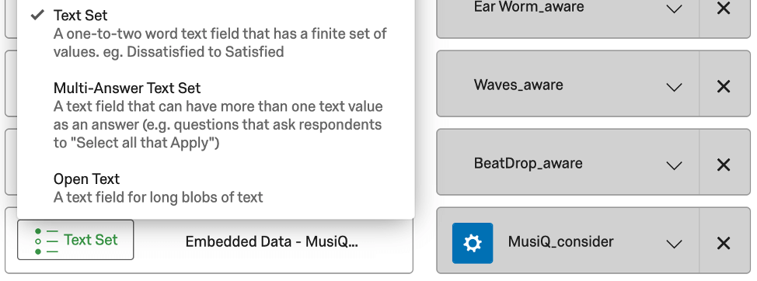Remove the Waves_aware field
Screen dimensions: 757x281
click(x=724, y=86)
